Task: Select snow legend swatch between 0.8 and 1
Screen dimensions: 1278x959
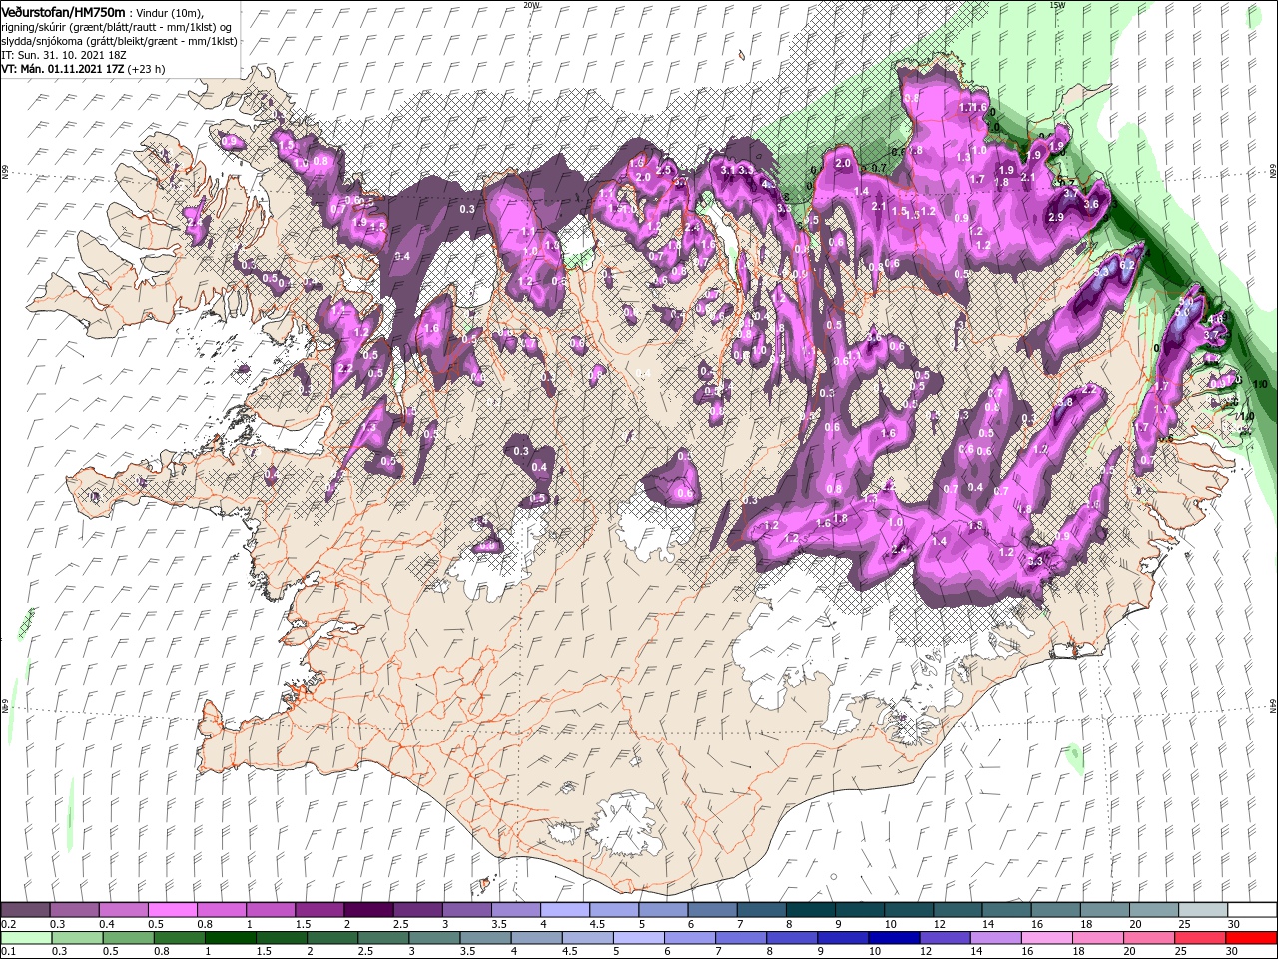Action: tap(222, 910)
